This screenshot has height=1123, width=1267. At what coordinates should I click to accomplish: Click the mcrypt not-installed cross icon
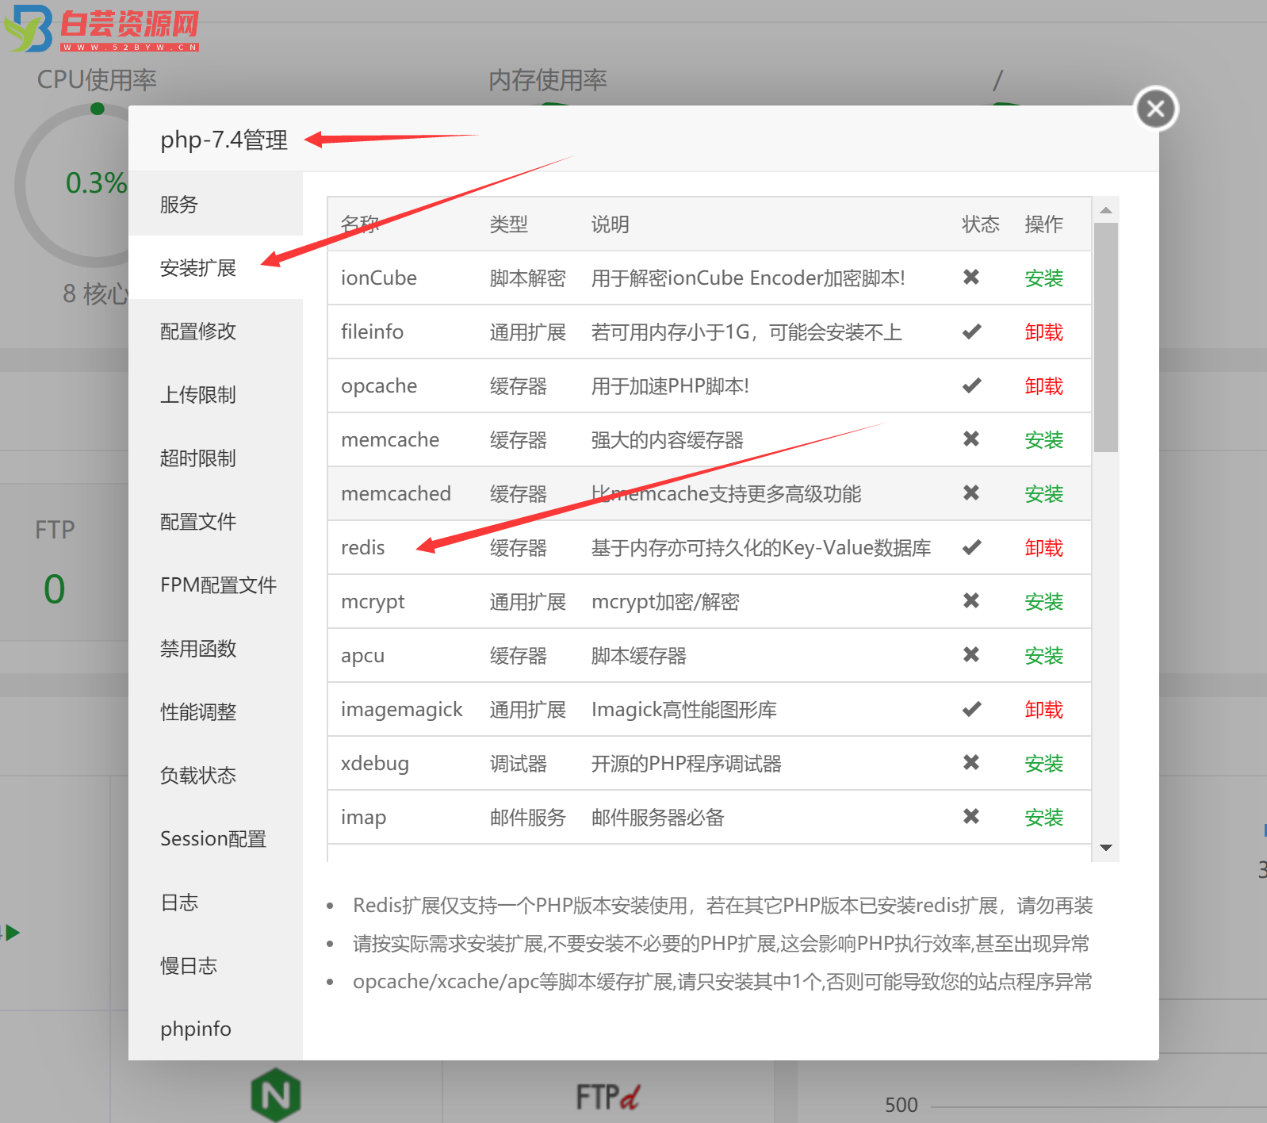tap(971, 600)
